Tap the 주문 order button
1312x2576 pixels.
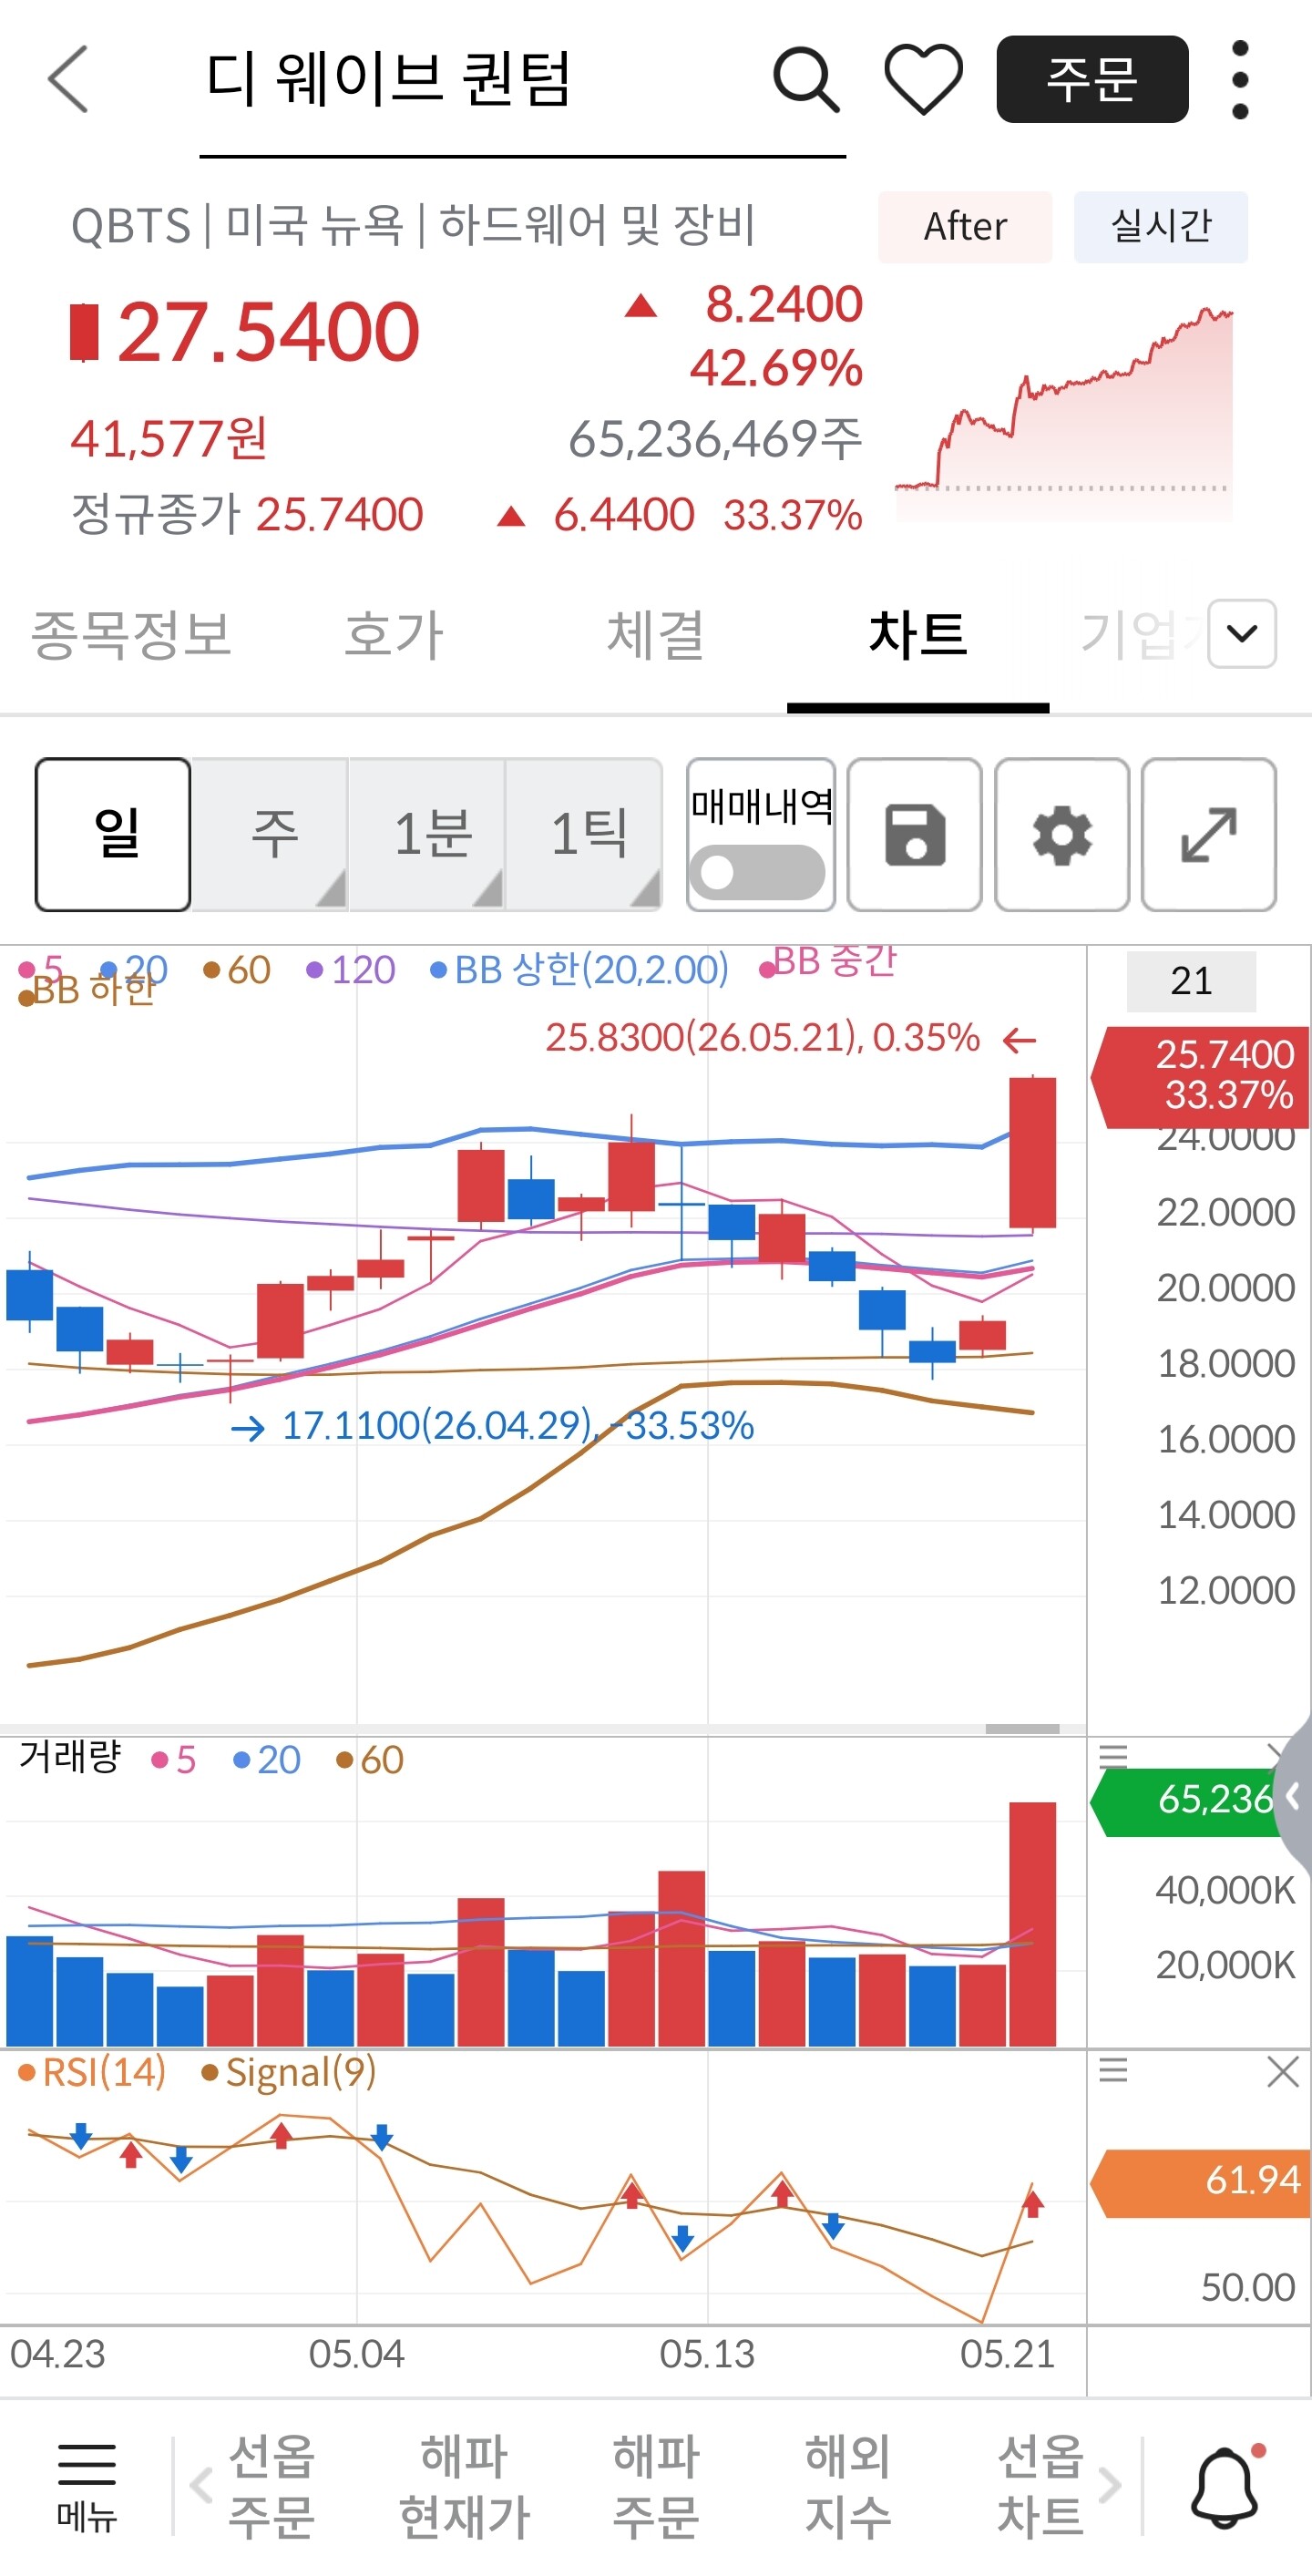click(x=1092, y=79)
